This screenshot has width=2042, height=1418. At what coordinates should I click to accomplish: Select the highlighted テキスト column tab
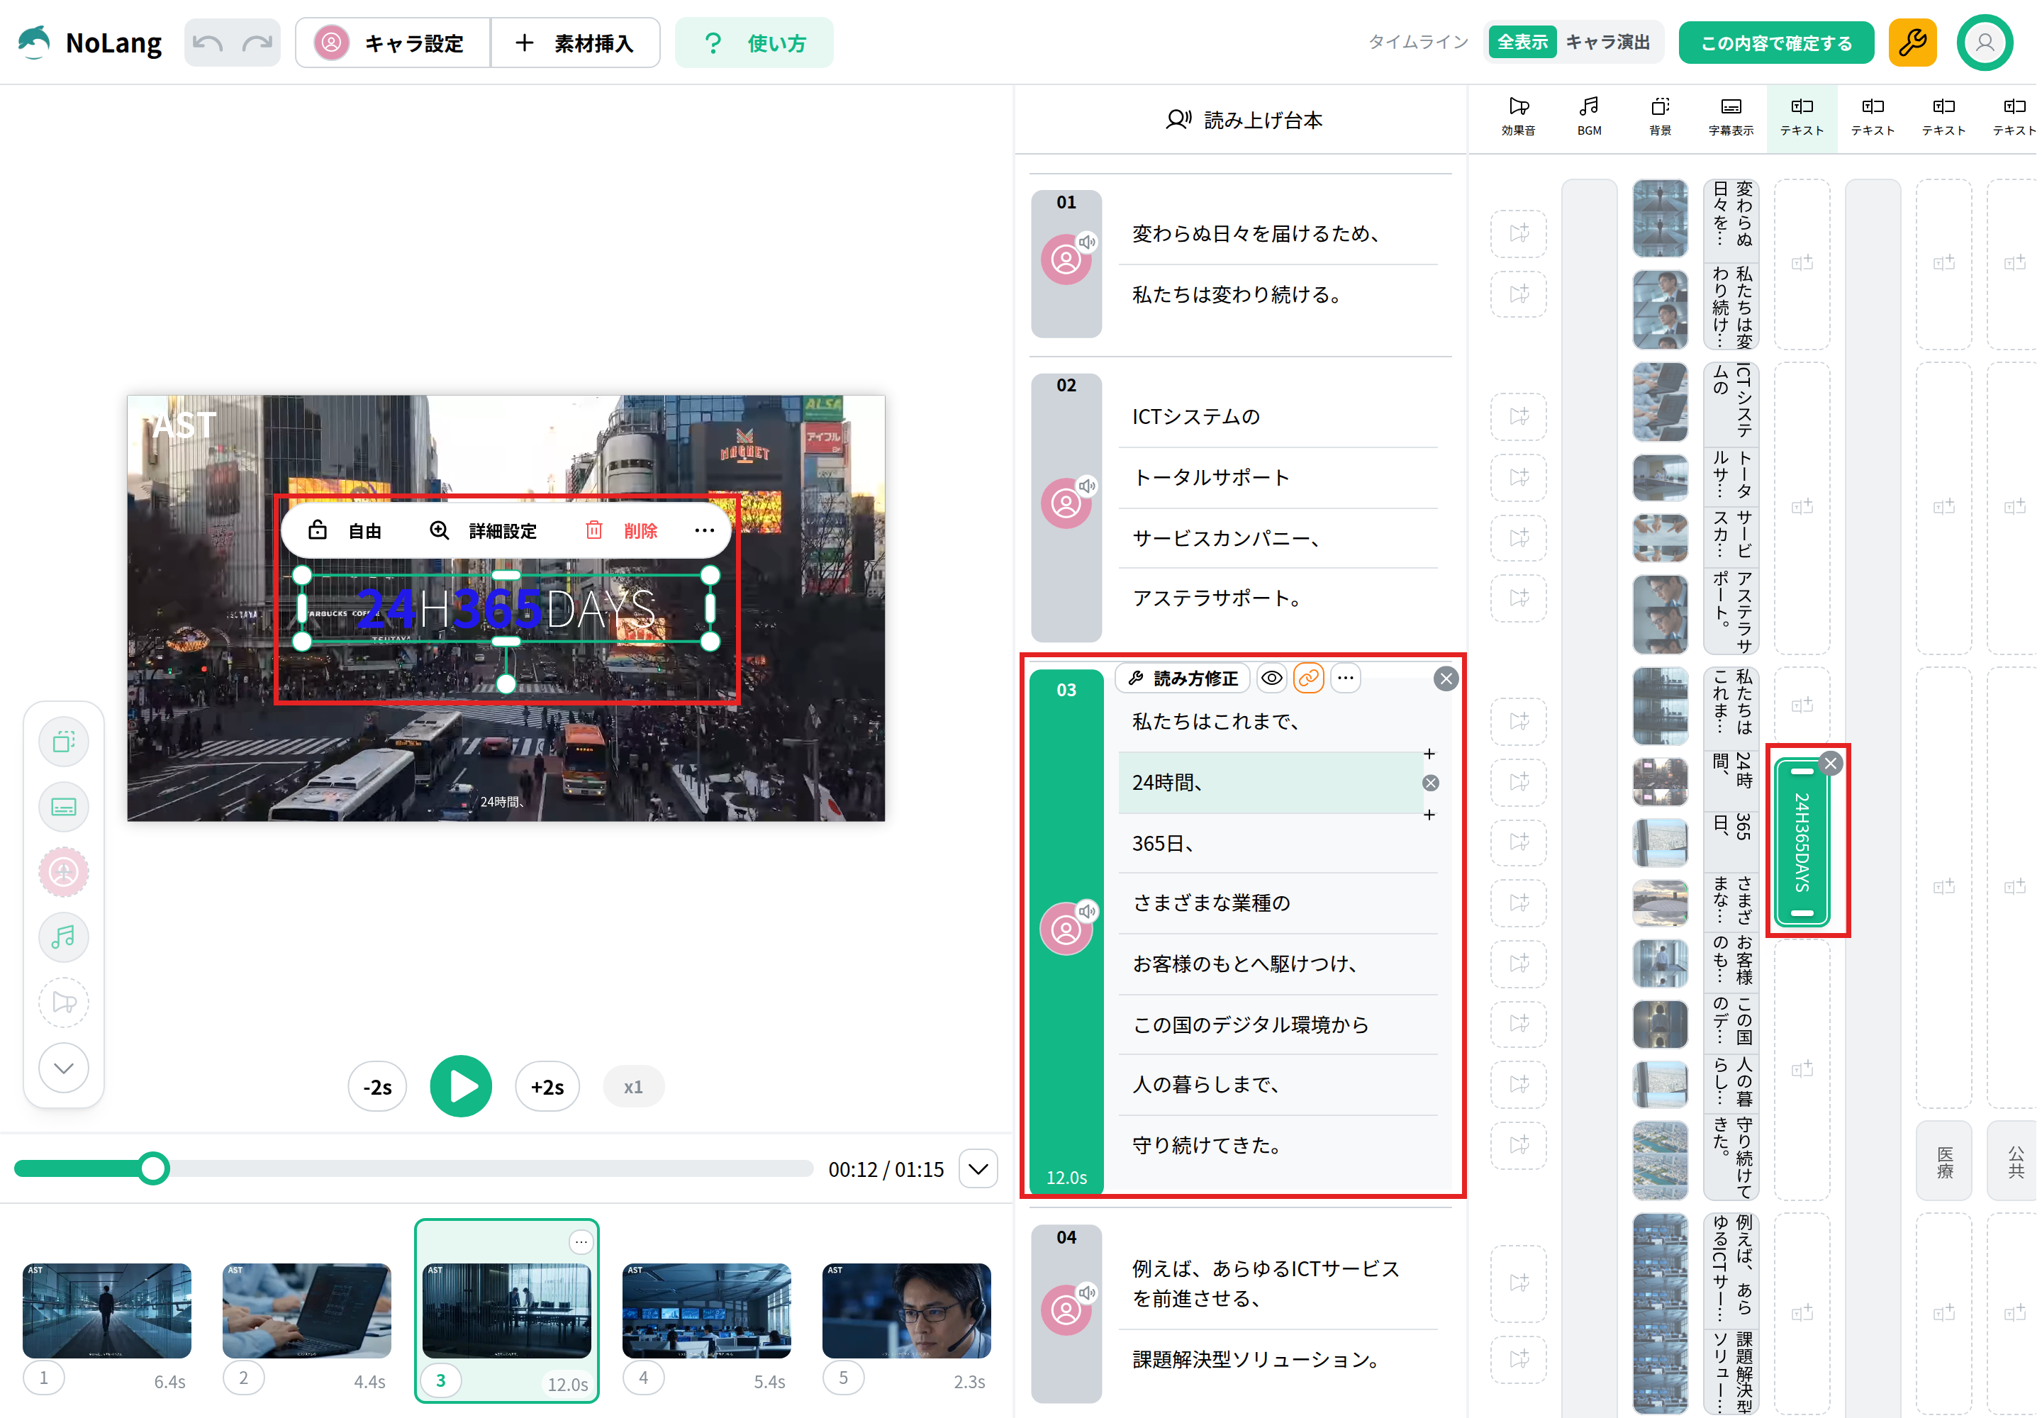click(x=1802, y=117)
